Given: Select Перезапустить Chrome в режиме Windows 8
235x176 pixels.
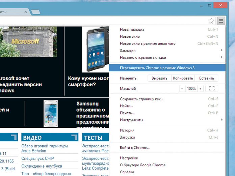Looking at the screenshot, I should click(x=157, y=68).
